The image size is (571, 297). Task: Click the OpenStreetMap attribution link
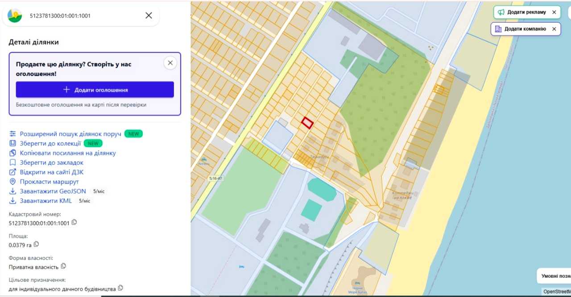[557, 292]
